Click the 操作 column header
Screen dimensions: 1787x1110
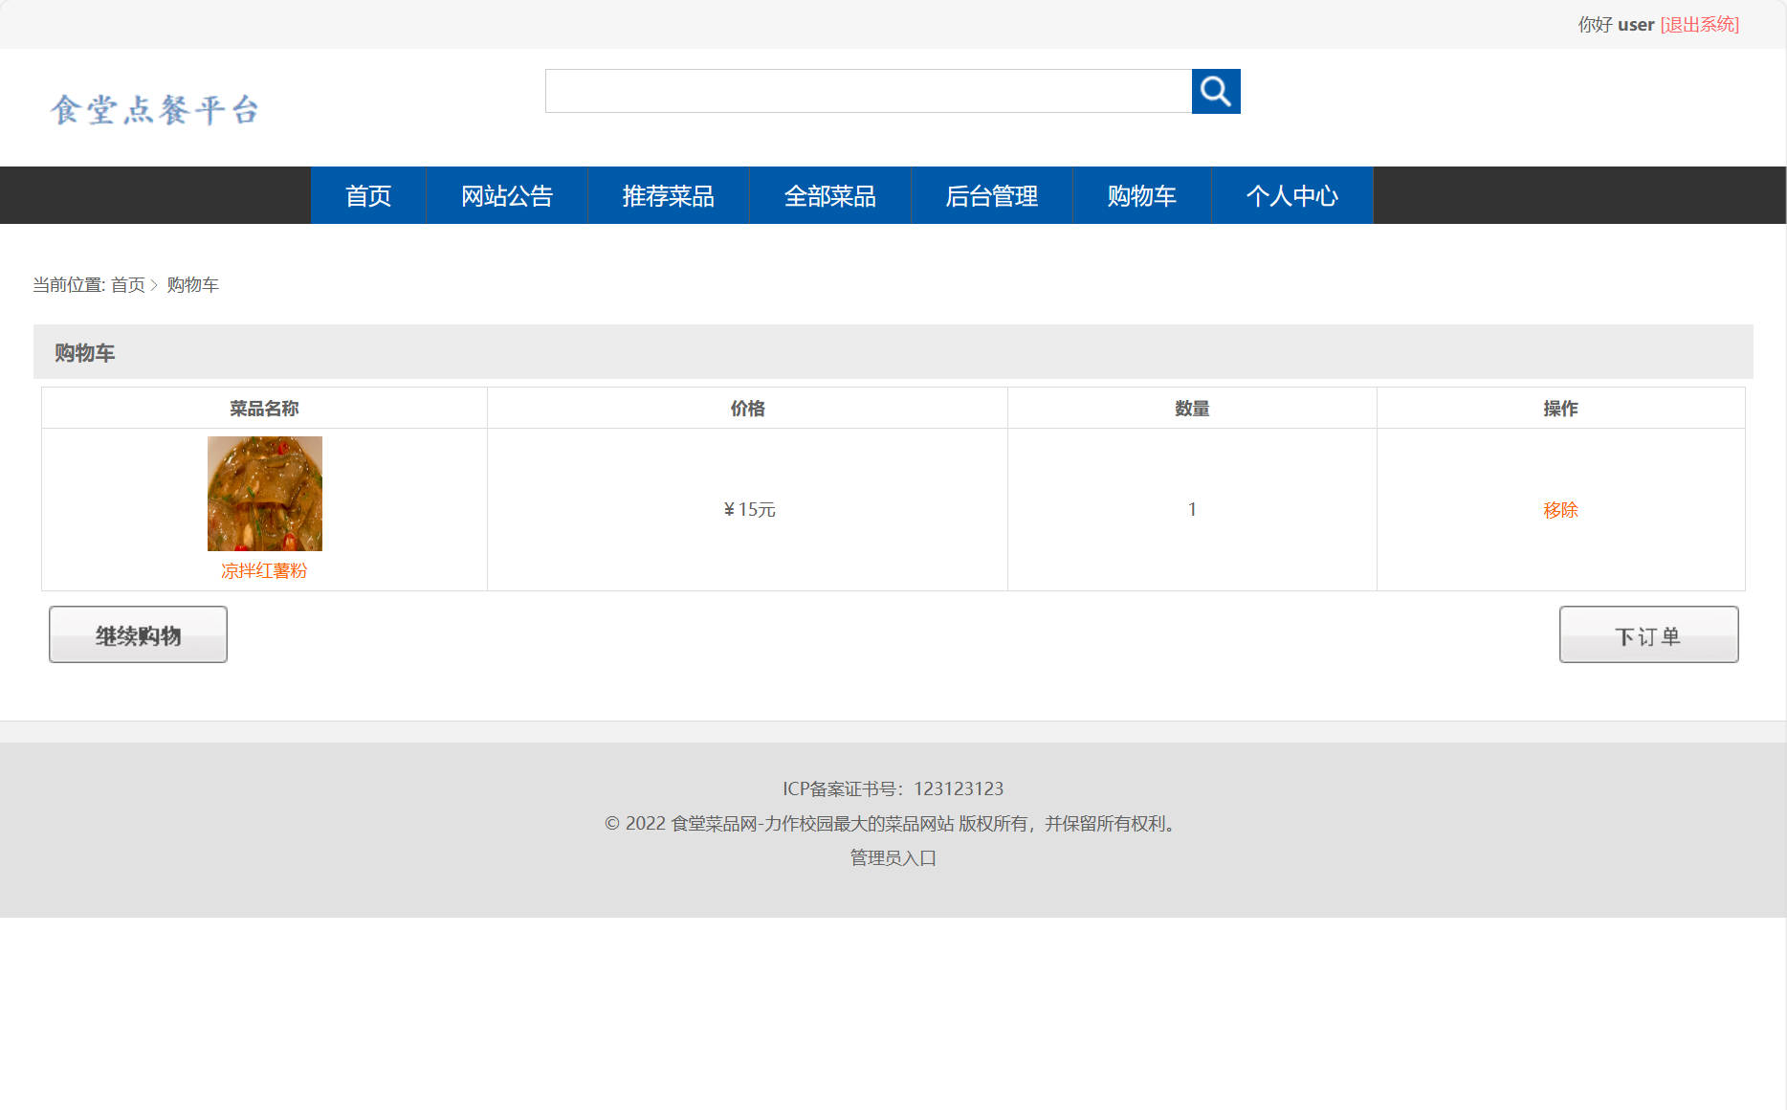coord(1560,409)
